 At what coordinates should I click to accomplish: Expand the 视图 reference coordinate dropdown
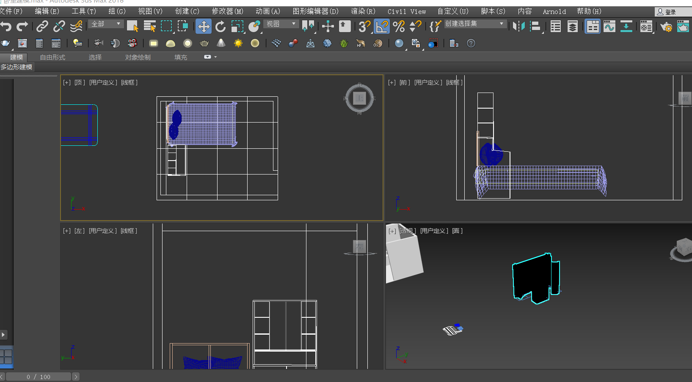coord(281,24)
